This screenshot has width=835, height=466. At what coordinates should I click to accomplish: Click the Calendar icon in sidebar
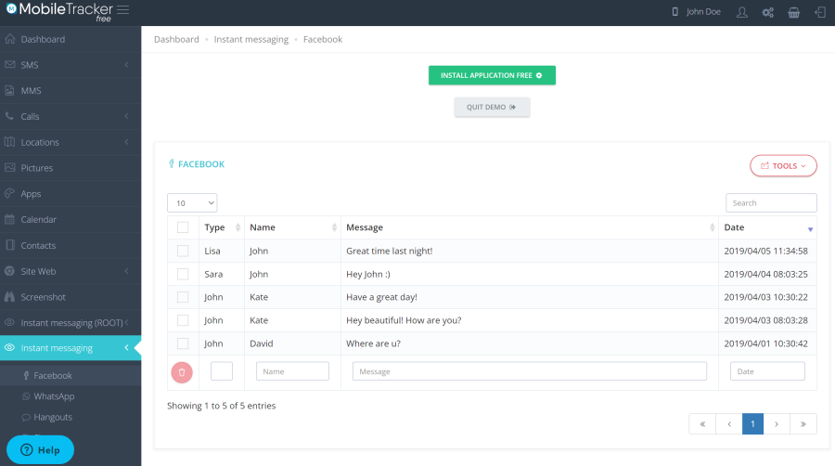click(x=9, y=219)
